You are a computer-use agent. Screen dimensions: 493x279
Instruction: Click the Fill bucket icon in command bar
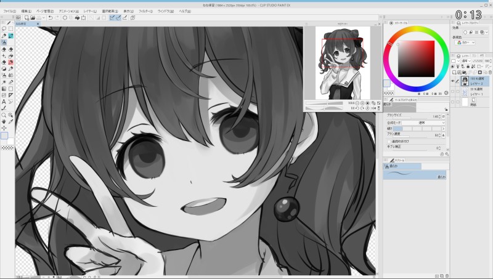(x=77, y=18)
